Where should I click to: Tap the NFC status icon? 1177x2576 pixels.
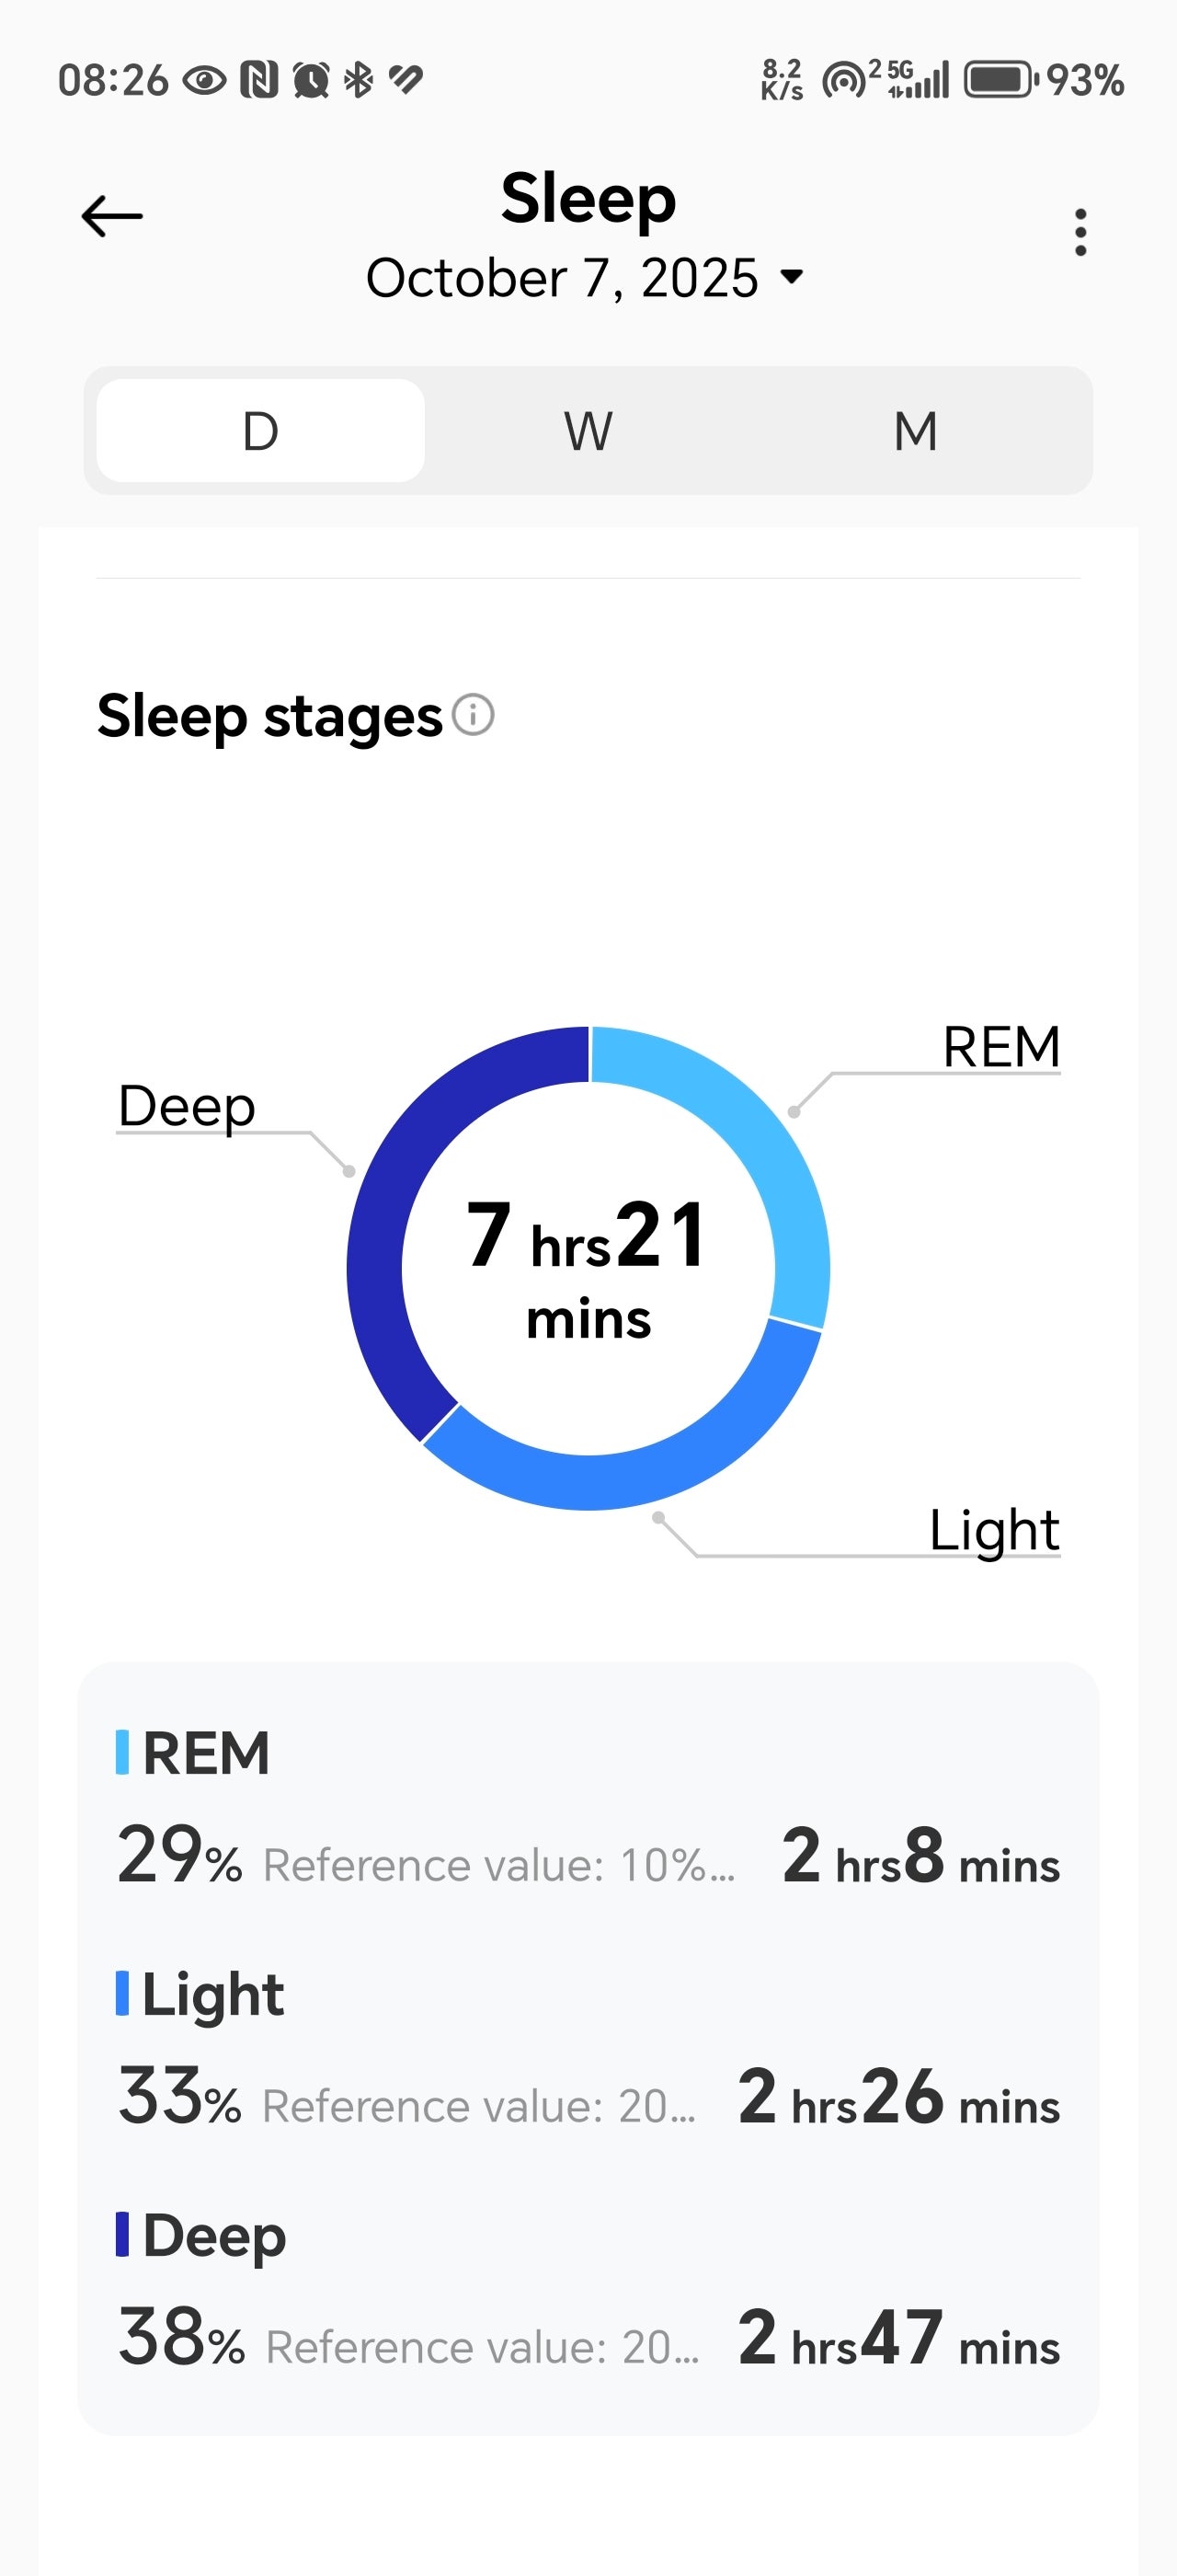coord(258,80)
